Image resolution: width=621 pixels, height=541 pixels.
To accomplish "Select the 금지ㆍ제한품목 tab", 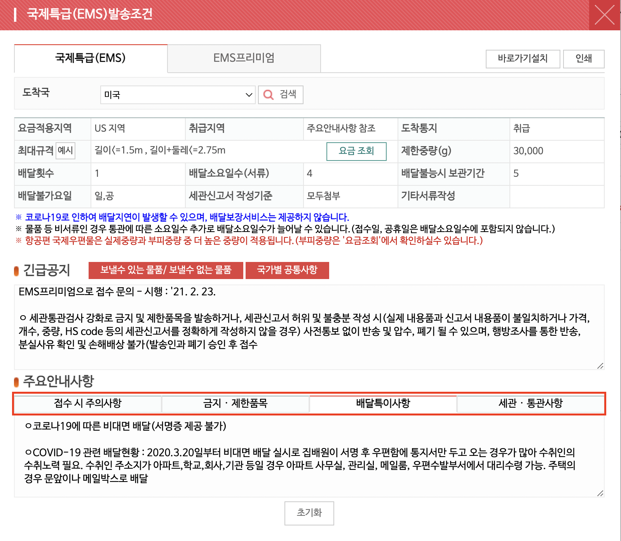I will coord(235,403).
